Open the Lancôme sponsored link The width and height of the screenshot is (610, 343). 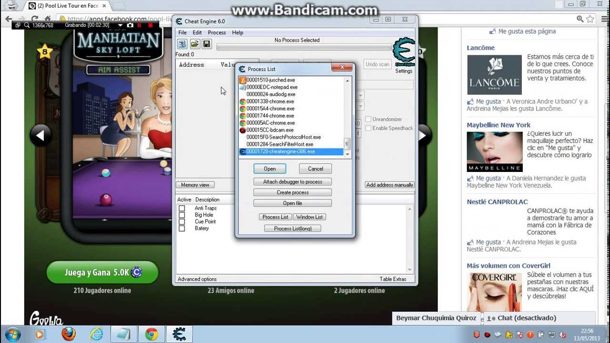481,48
